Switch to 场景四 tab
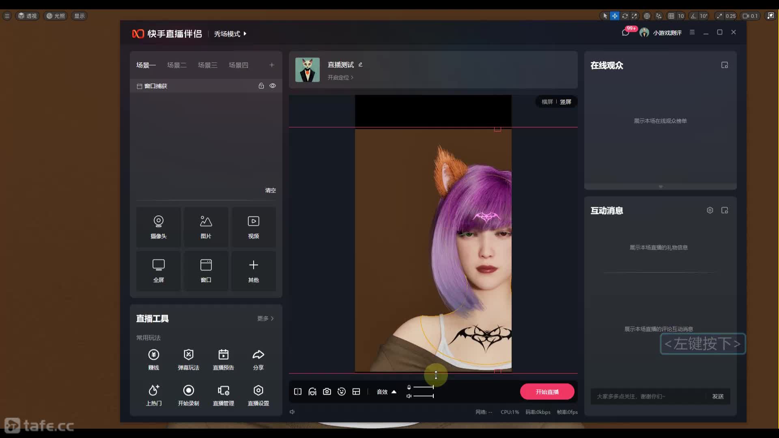This screenshot has height=438, width=779. click(x=238, y=65)
